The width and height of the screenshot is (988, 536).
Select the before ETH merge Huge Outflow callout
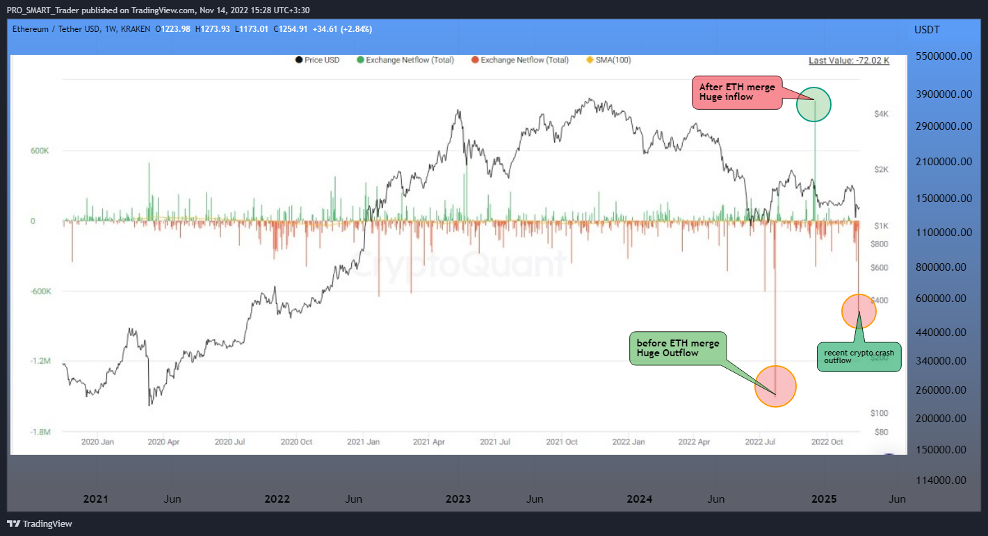tap(678, 349)
